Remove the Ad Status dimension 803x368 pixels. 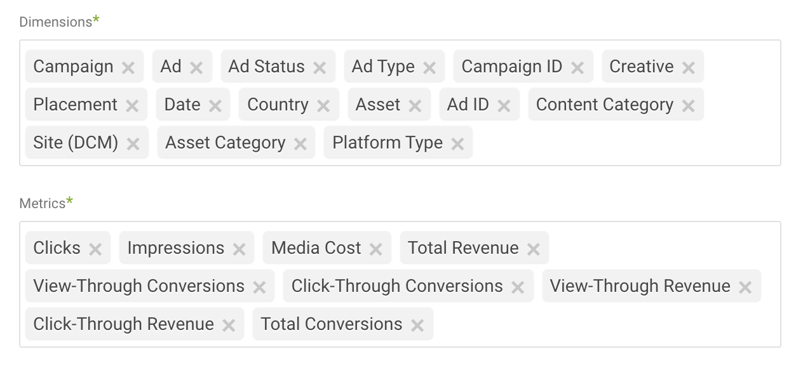pos(320,68)
